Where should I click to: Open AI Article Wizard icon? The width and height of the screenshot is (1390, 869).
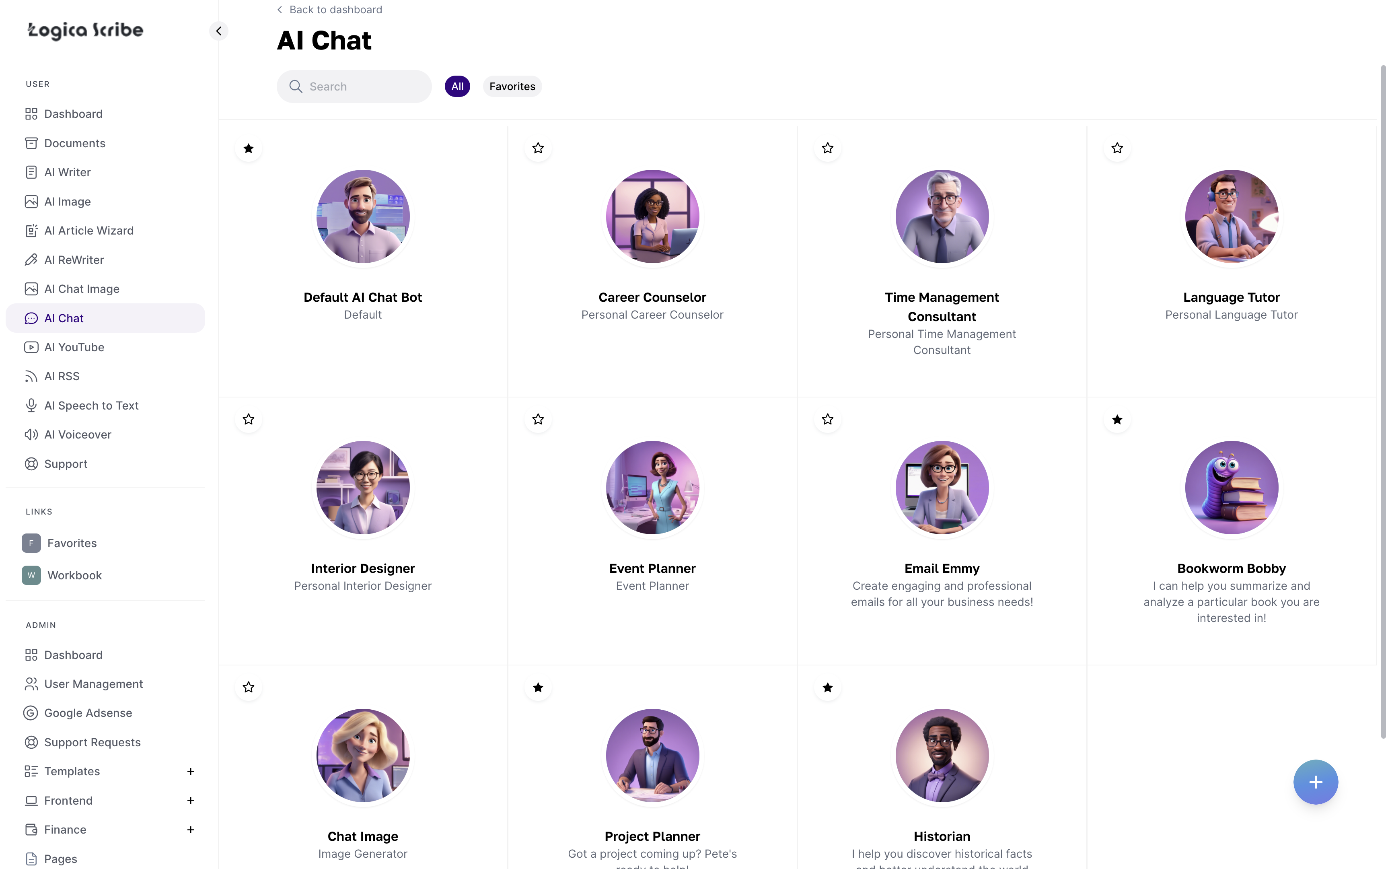point(31,231)
